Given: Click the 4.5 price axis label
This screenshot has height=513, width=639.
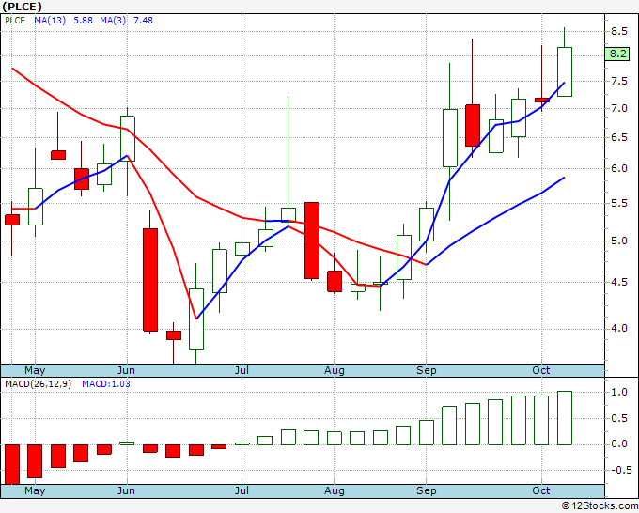Looking at the screenshot, I should [x=618, y=283].
